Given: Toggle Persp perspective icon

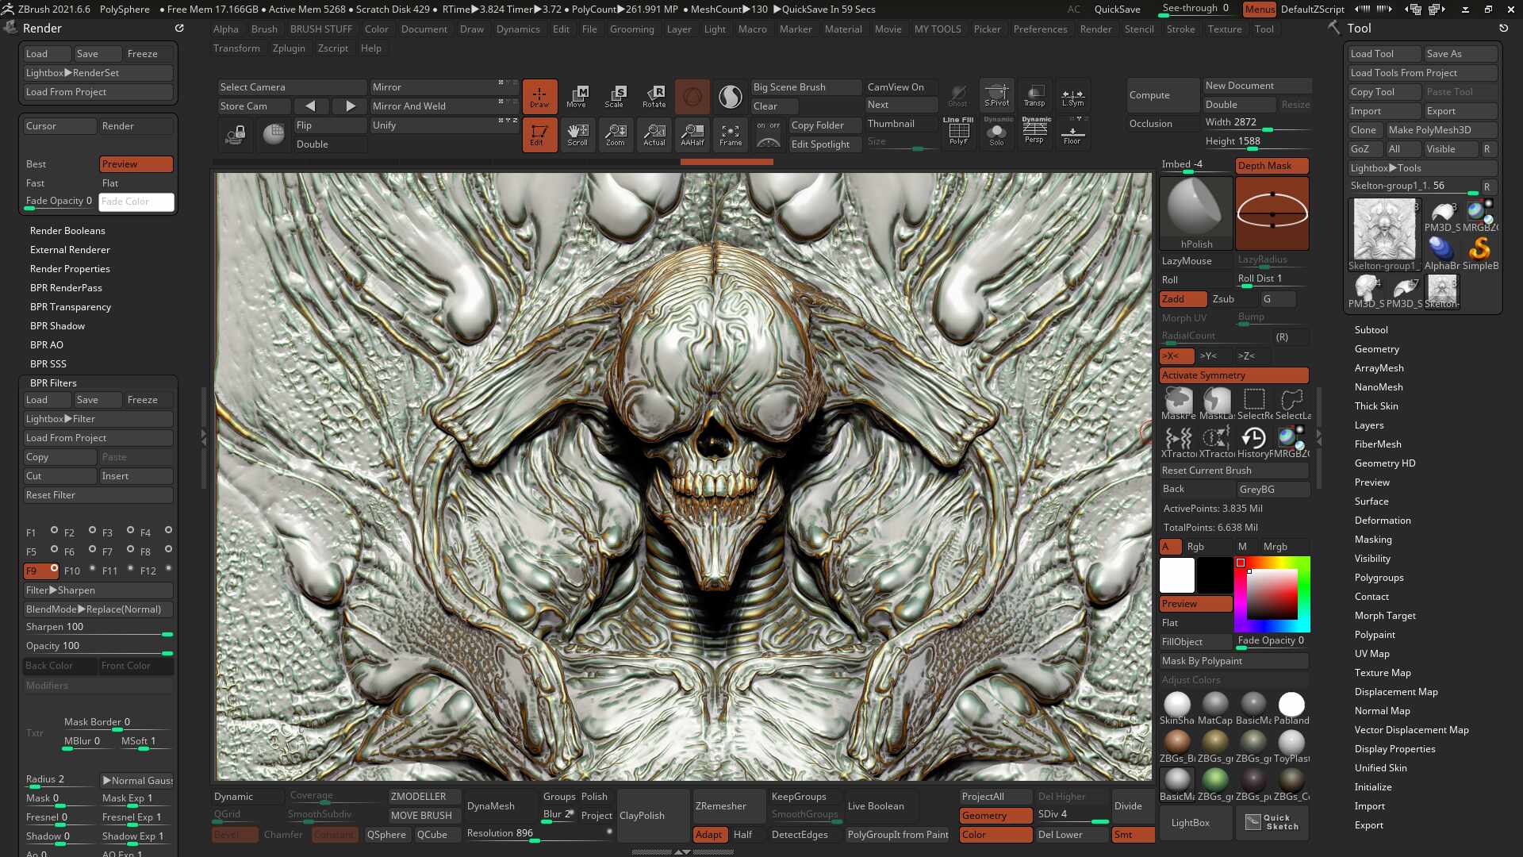Looking at the screenshot, I should (x=1034, y=132).
